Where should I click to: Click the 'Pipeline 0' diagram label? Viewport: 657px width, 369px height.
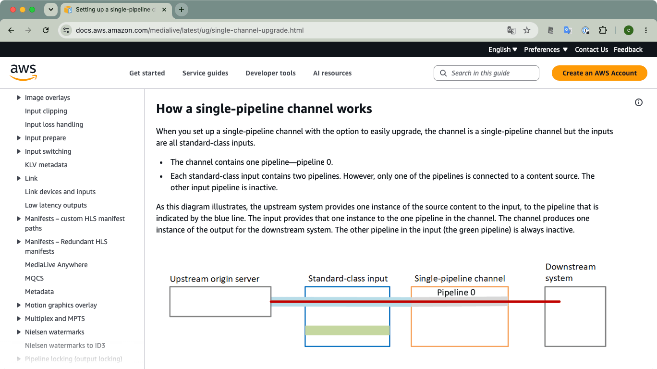[x=456, y=292]
